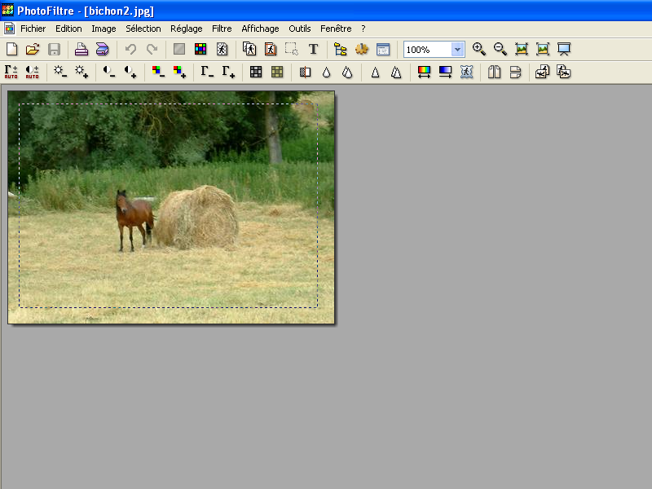The height and width of the screenshot is (489, 652).
Task: Open the Edition menu
Action: pyautogui.click(x=68, y=29)
